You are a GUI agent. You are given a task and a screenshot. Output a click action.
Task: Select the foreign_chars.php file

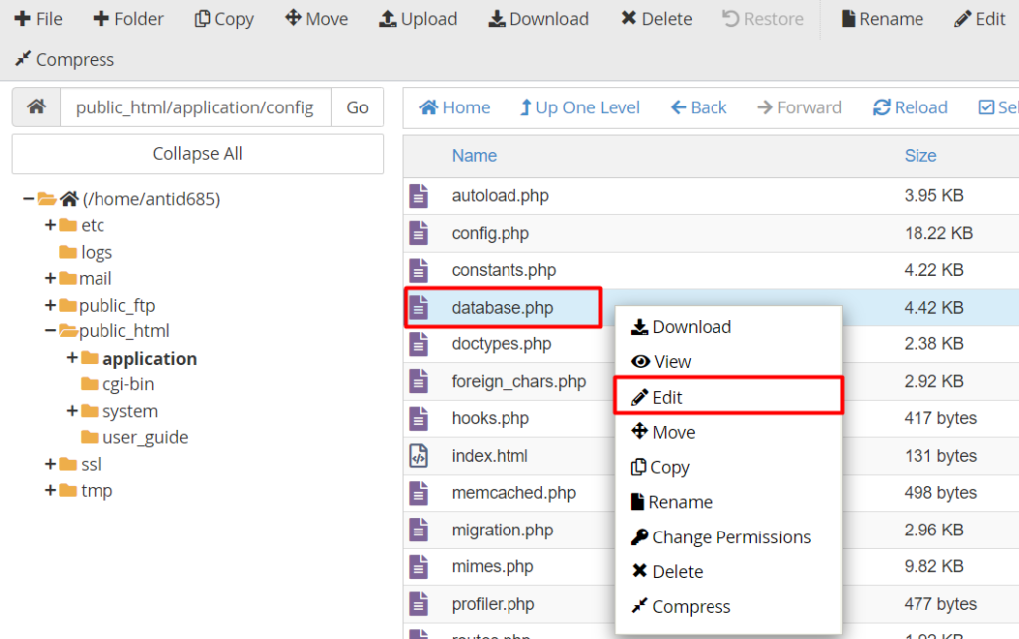tap(518, 381)
